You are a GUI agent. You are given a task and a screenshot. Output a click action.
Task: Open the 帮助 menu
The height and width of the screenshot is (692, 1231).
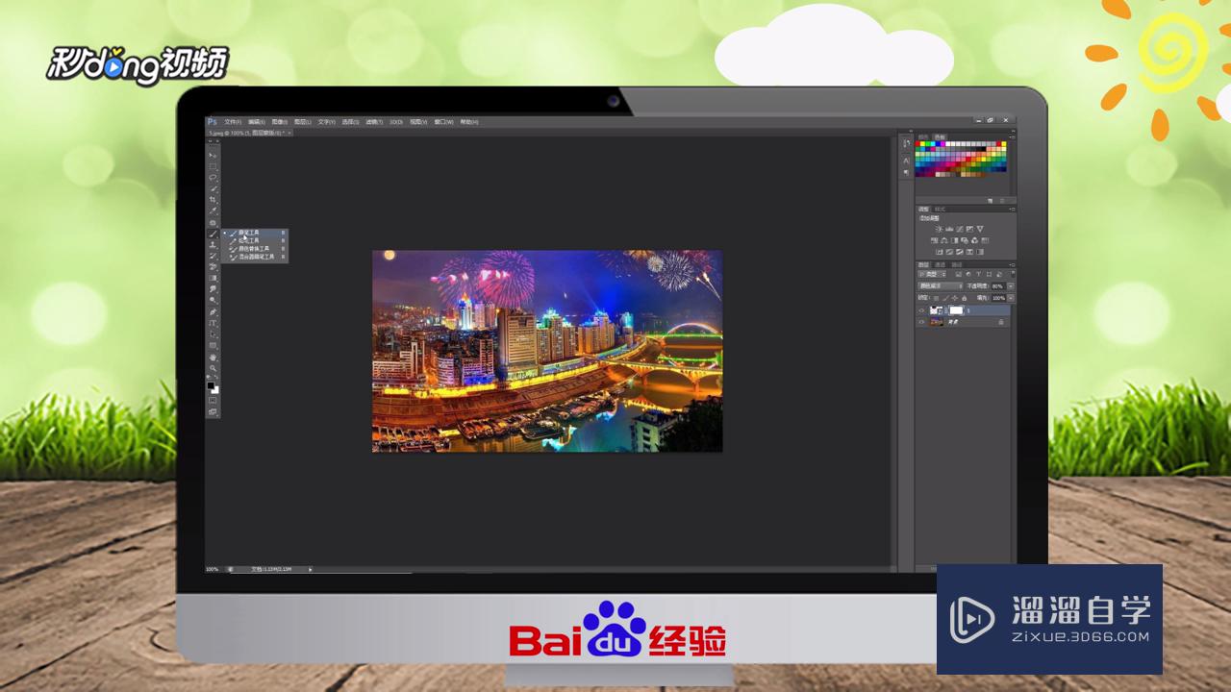[468, 122]
